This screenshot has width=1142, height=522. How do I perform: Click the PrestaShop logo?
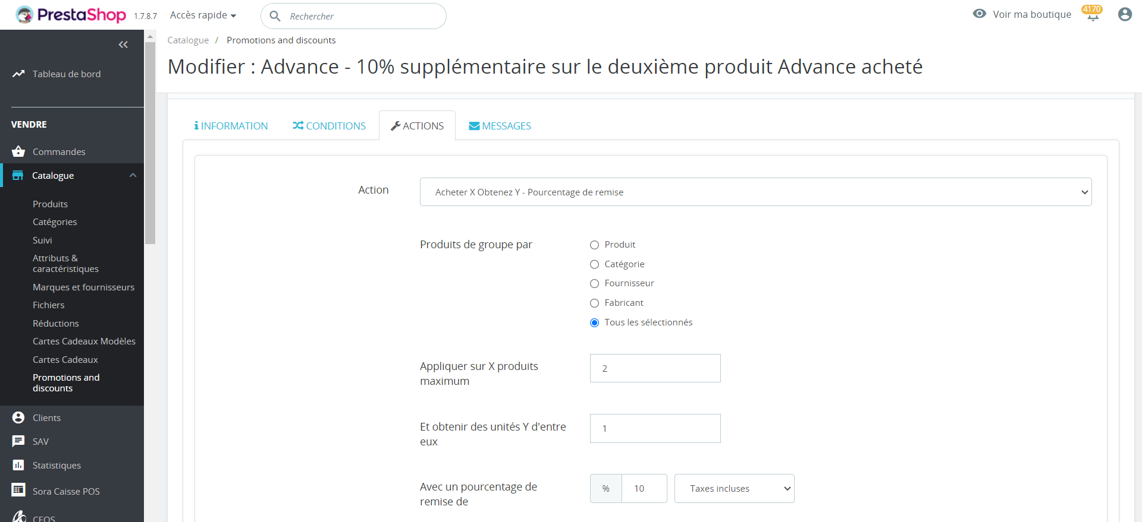(x=71, y=15)
